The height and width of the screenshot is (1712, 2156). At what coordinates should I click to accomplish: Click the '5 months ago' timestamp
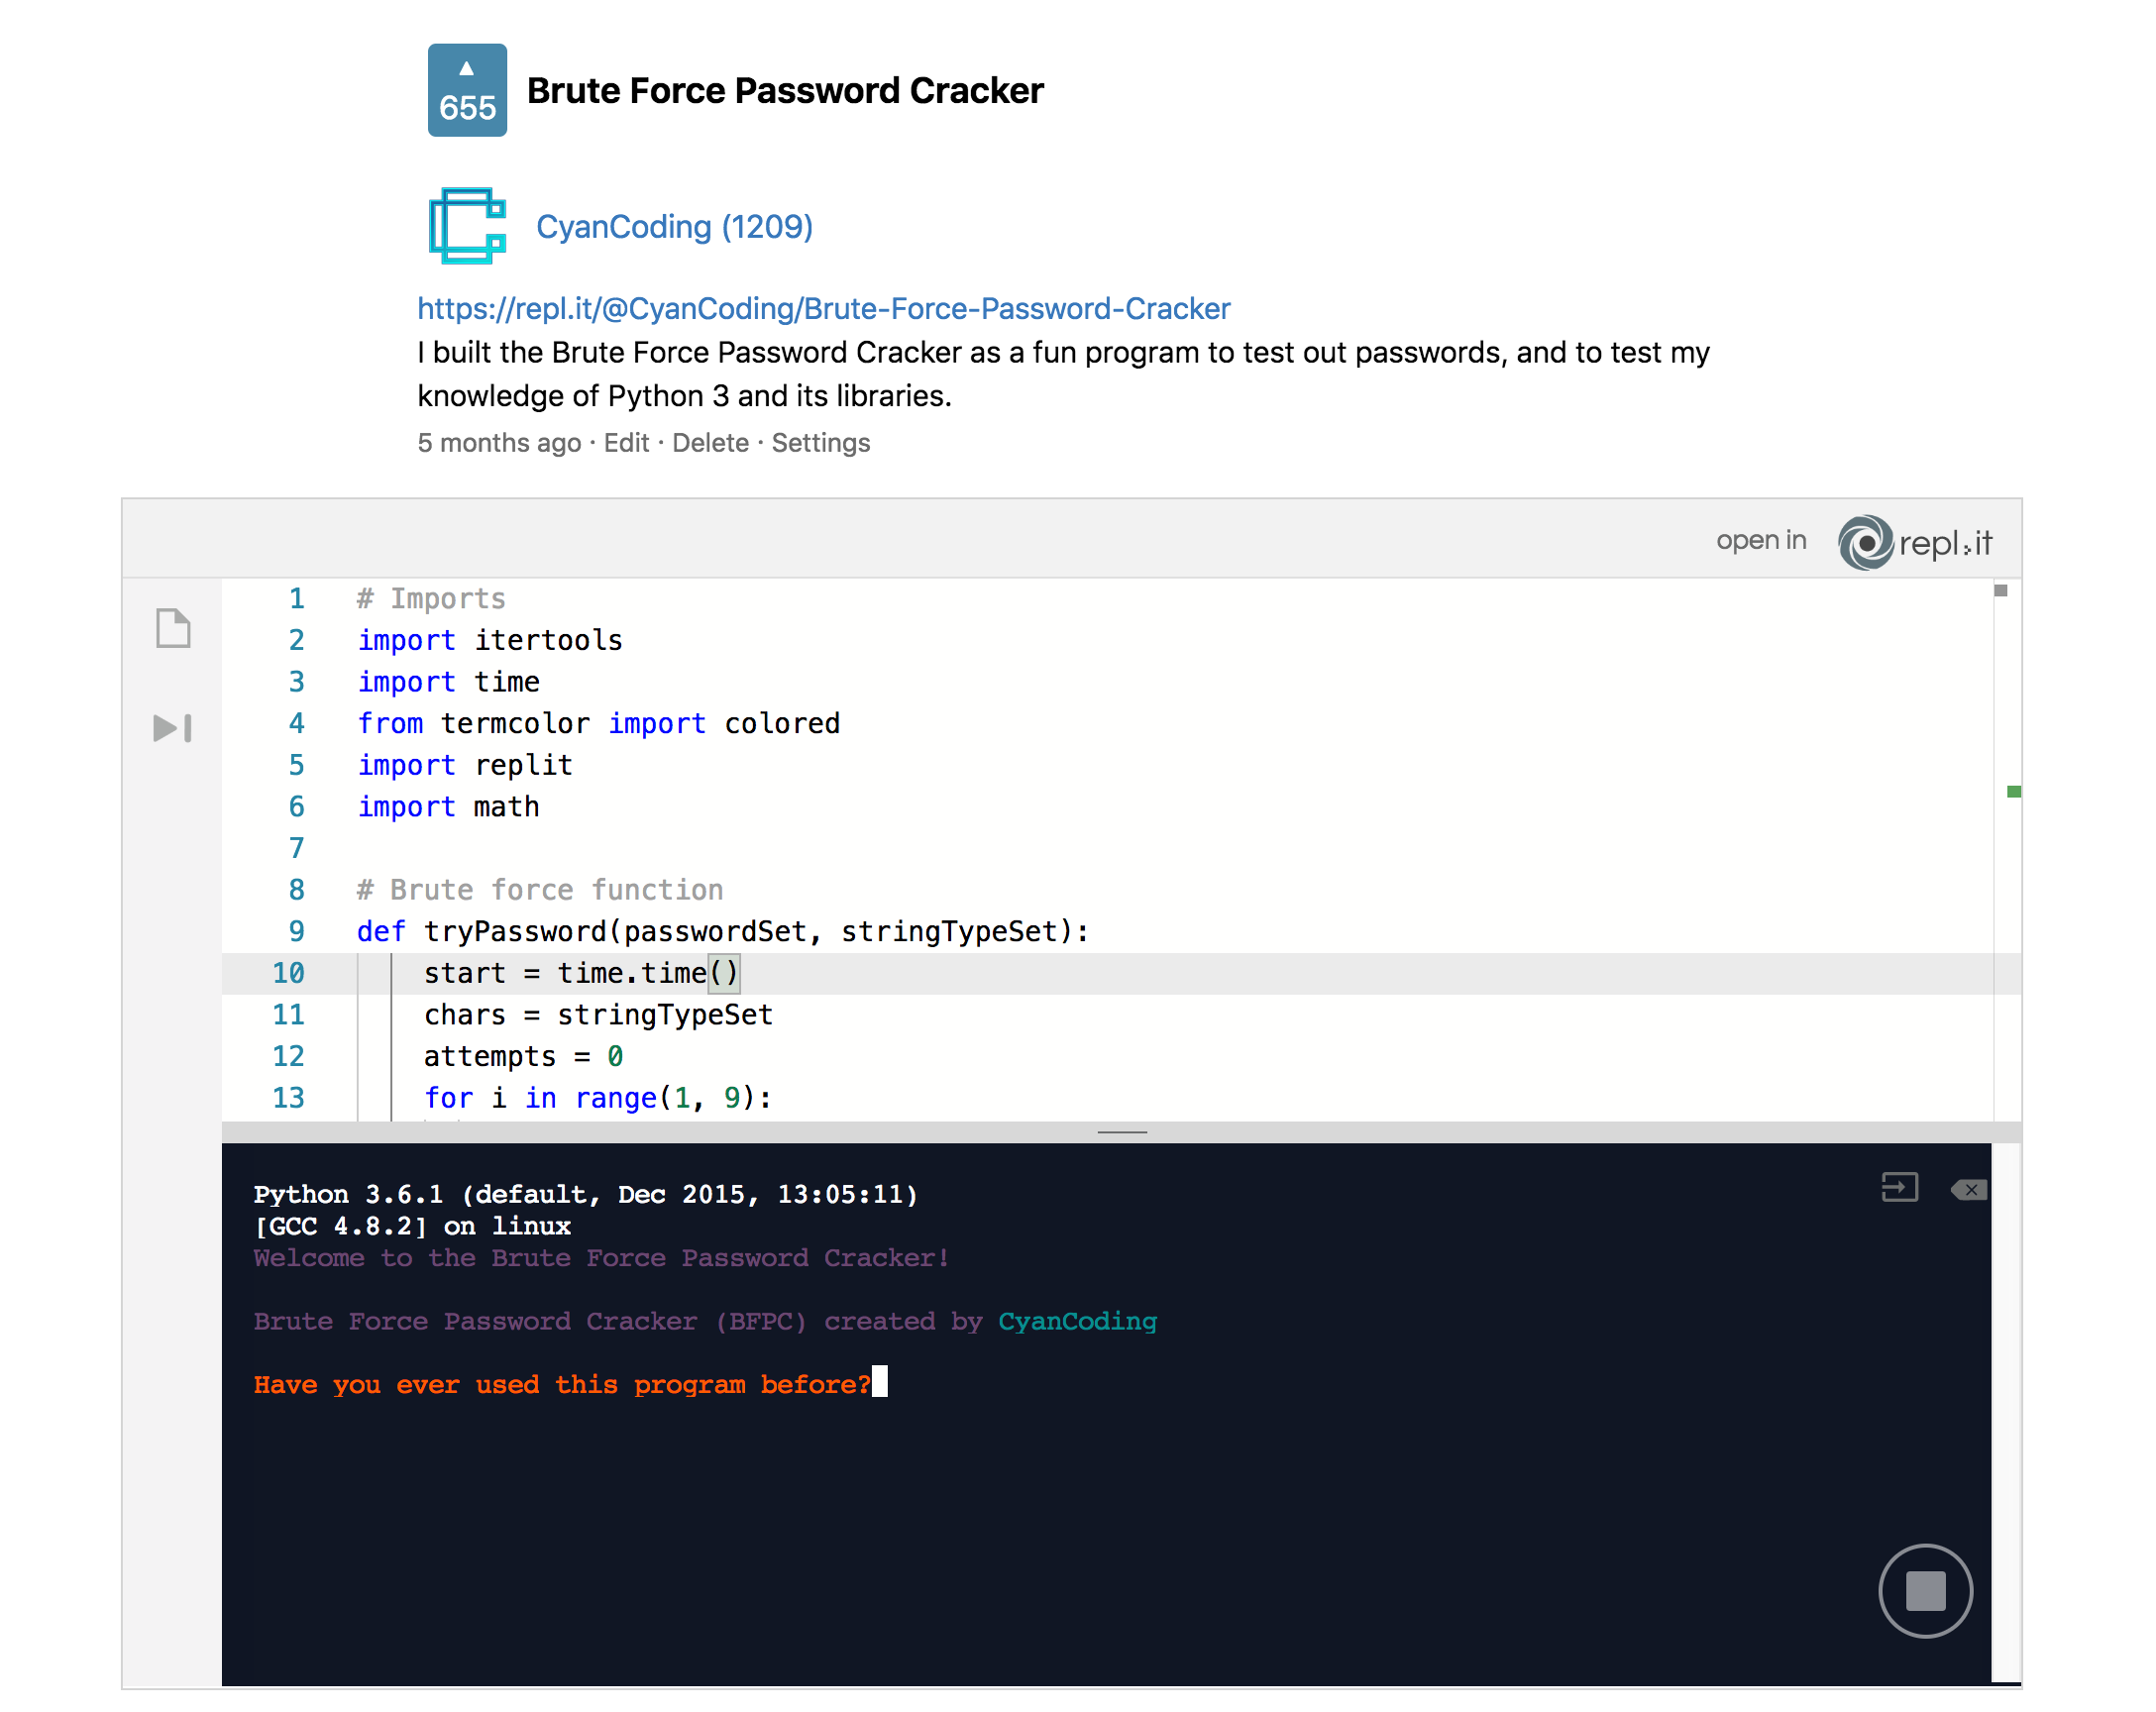click(x=499, y=443)
